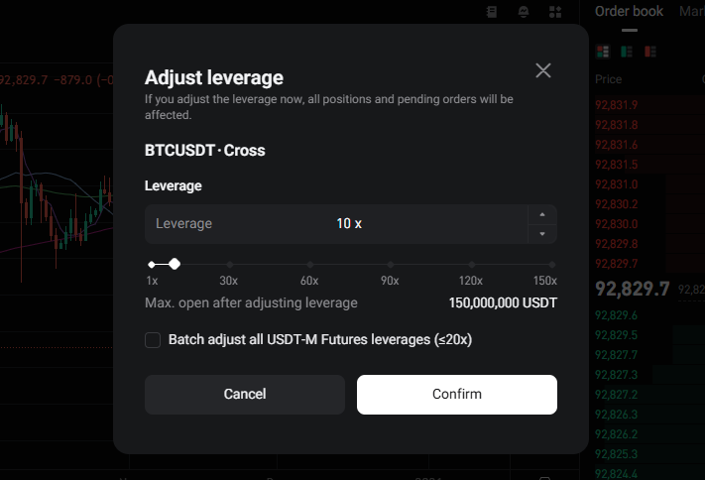Show combined buy and sell order book view
Screen dimensions: 705x480
click(x=602, y=51)
